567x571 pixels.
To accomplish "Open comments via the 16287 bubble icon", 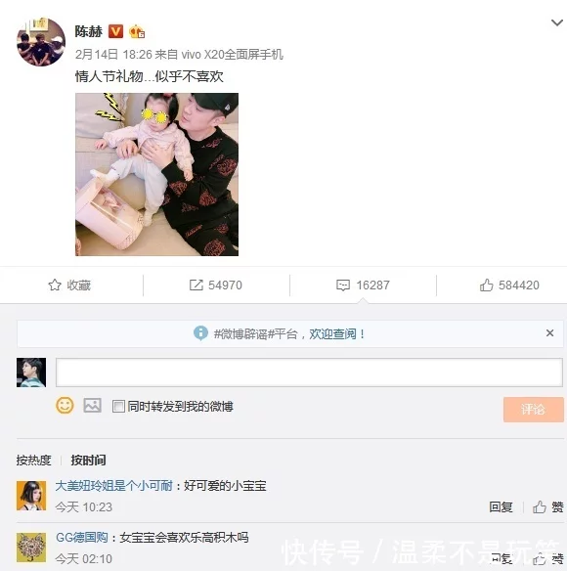I will (x=363, y=285).
